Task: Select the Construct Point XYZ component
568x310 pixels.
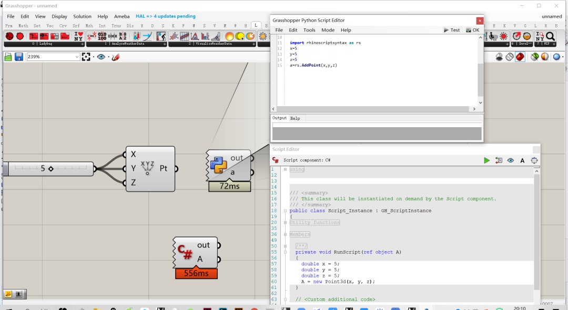Action: pos(150,169)
